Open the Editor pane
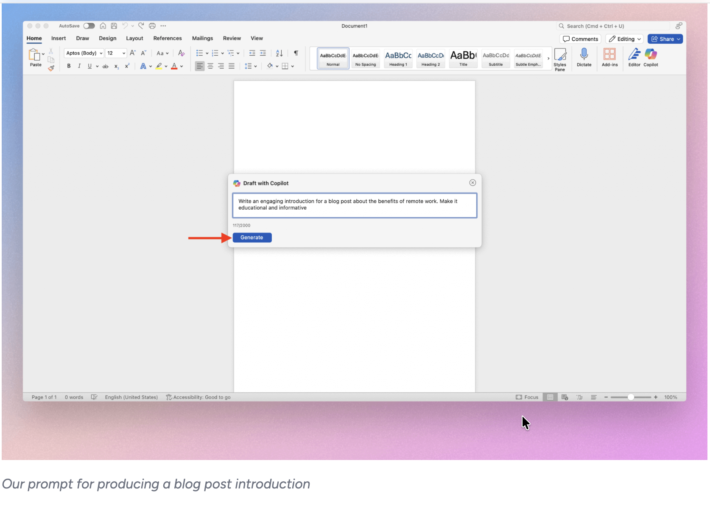Screen dimensions: 710x505 (634, 55)
